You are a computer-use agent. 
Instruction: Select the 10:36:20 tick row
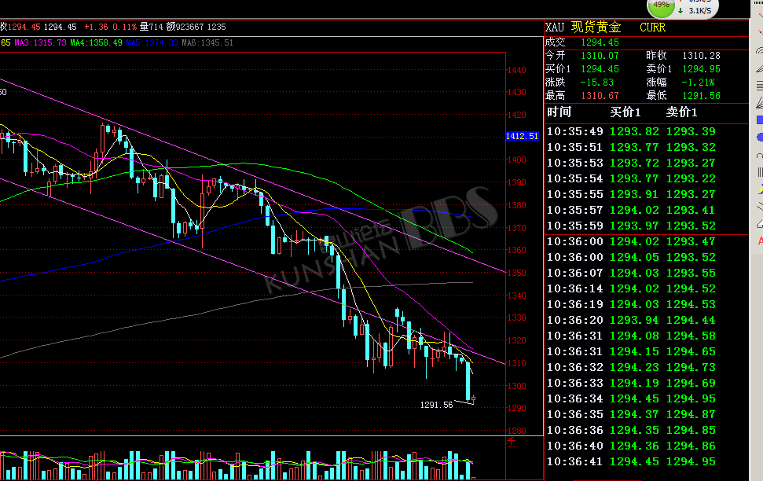631,321
